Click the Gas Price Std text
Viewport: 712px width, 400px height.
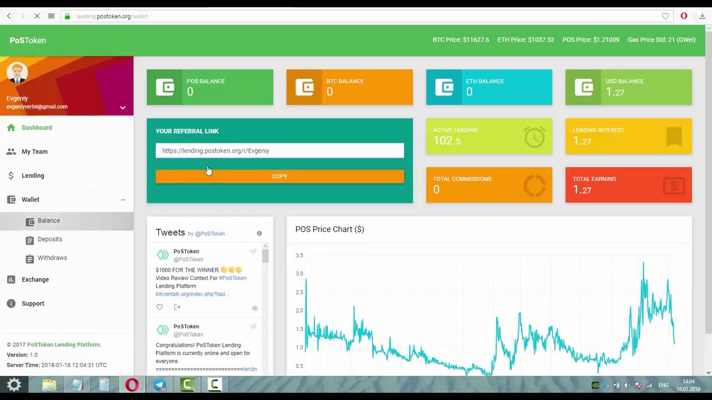(x=661, y=40)
